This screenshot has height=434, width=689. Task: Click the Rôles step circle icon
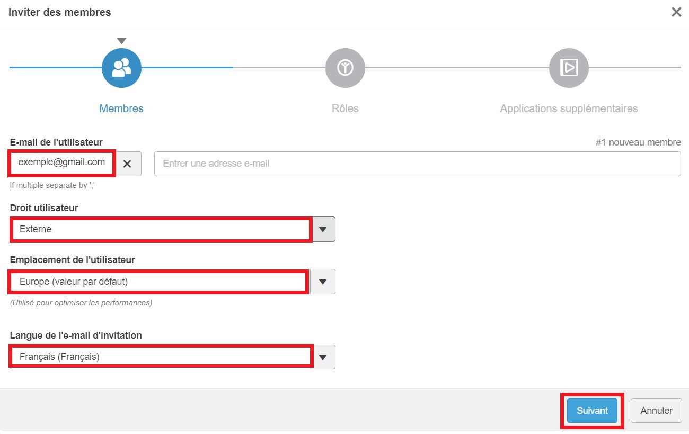point(345,68)
